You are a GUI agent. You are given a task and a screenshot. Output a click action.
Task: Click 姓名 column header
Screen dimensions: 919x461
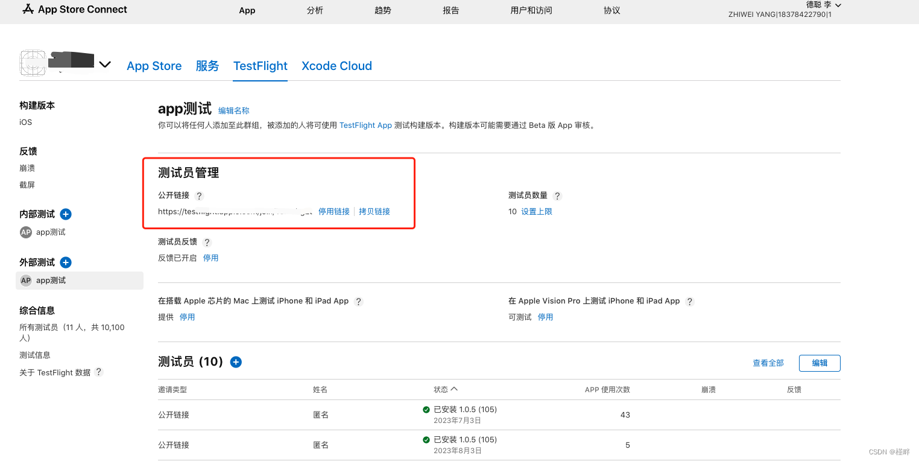(320, 390)
